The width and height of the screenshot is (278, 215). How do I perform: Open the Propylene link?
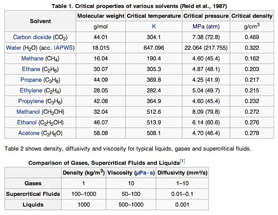click(31, 101)
